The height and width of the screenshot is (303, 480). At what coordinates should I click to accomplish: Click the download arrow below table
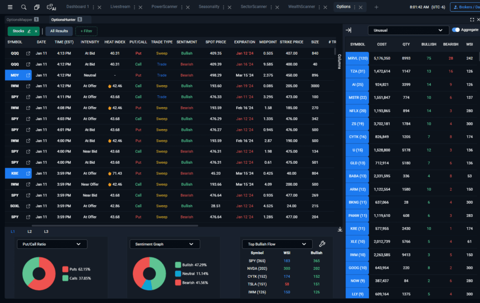tap(340, 230)
